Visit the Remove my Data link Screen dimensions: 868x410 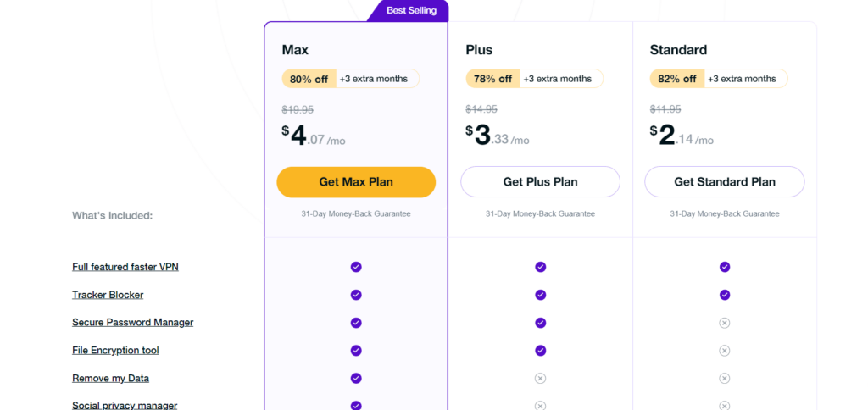110,379
